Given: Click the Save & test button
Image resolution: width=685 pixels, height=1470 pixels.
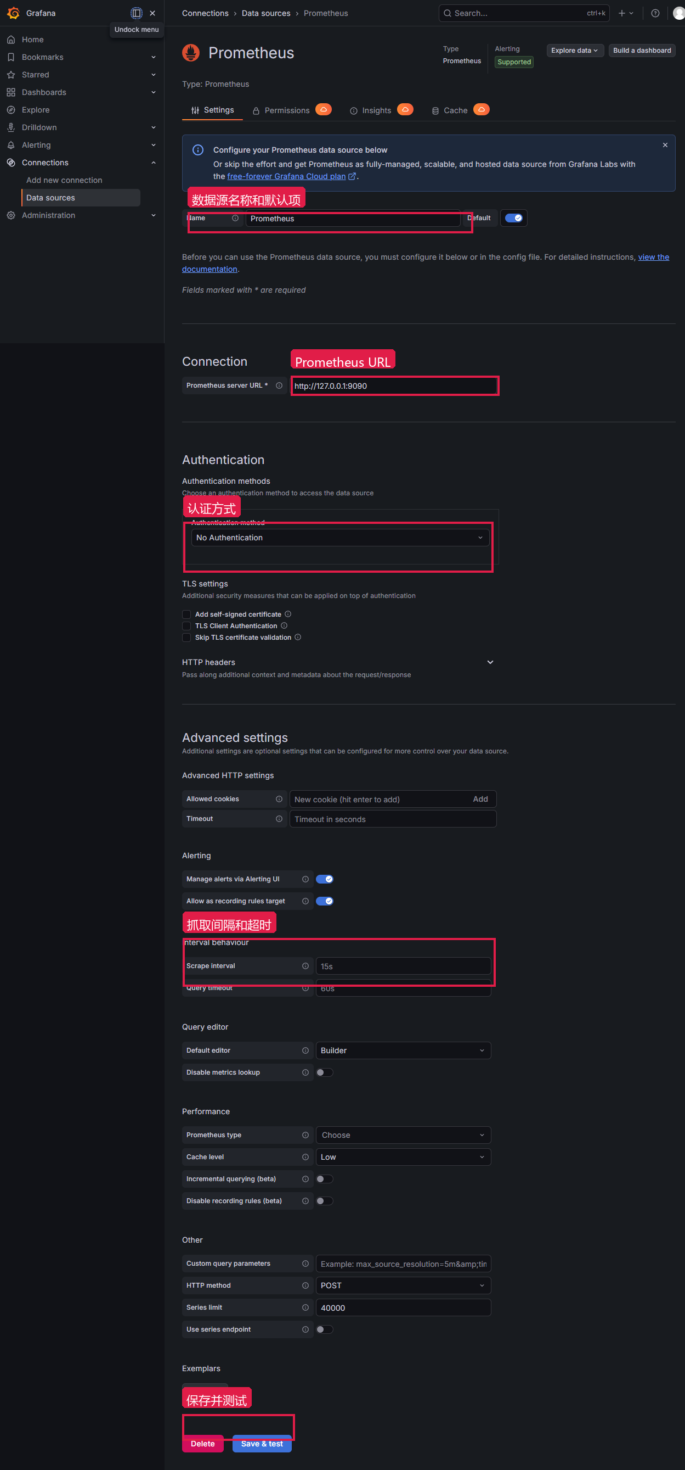Looking at the screenshot, I should (262, 1443).
